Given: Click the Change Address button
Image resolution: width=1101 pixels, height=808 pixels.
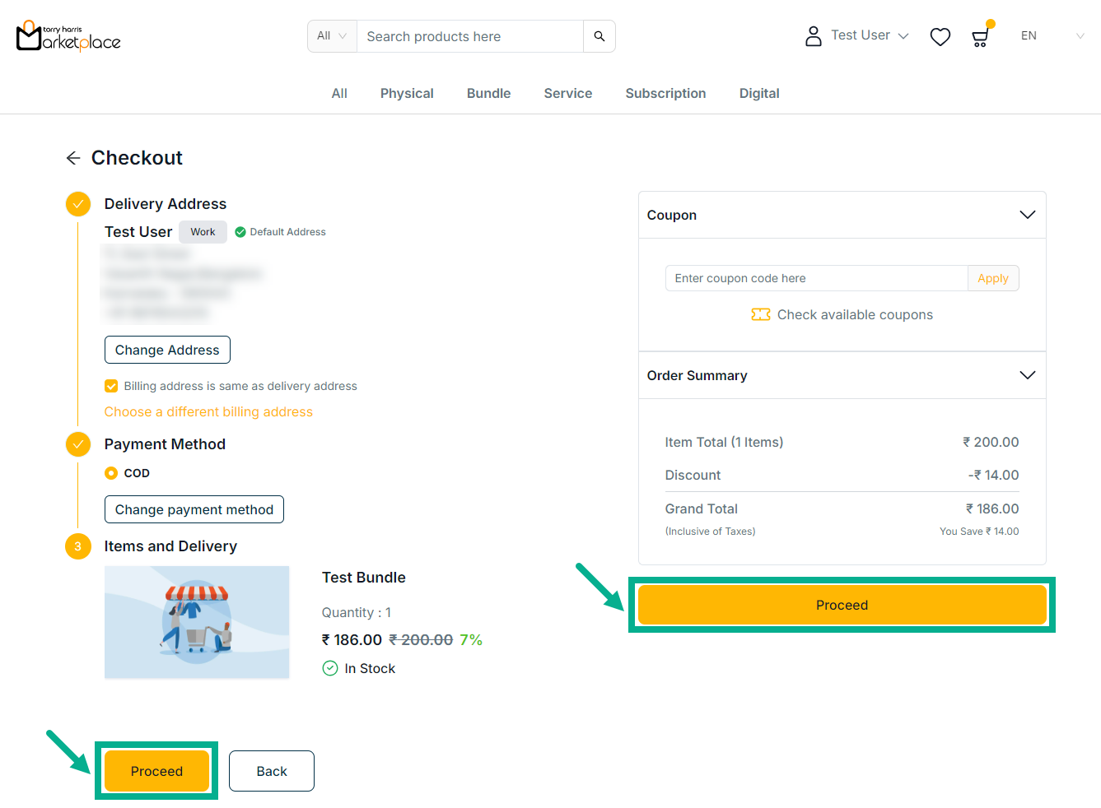Looking at the screenshot, I should pyautogui.click(x=167, y=350).
